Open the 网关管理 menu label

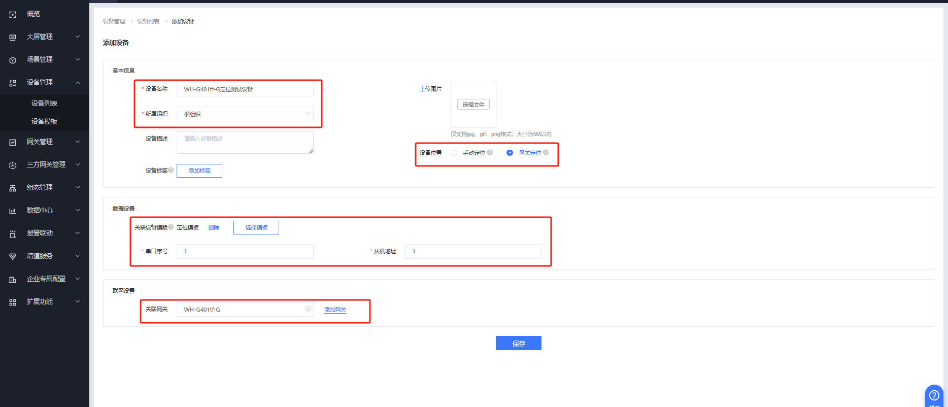(x=40, y=142)
